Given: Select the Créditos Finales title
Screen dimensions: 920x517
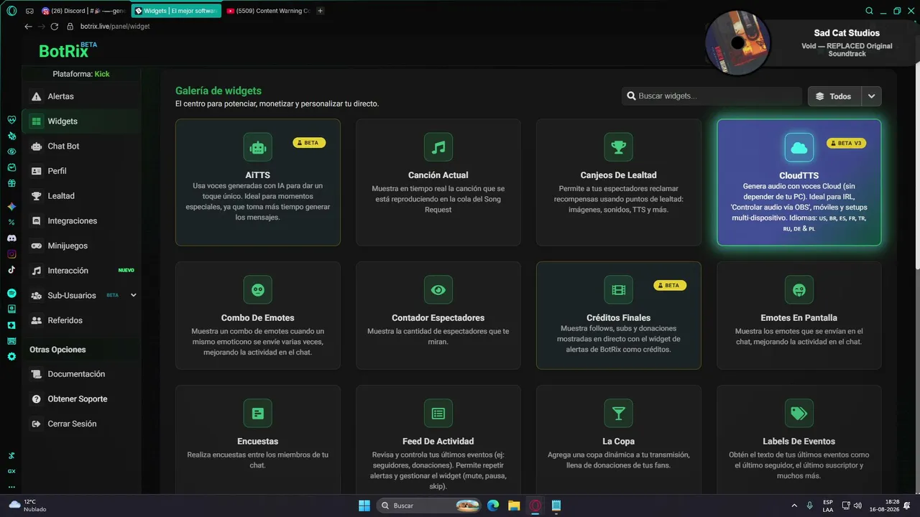Looking at the screenshot, I should point(619,318).
